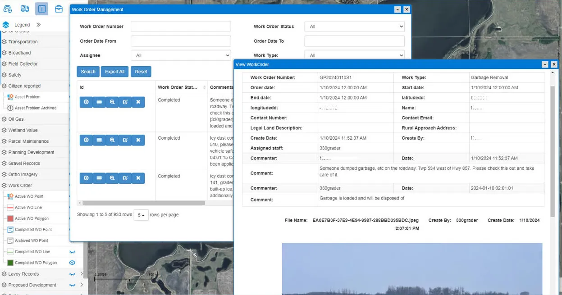
Task: Delete the Icy dust '510' work order
Action: click(x=138, y=140)
